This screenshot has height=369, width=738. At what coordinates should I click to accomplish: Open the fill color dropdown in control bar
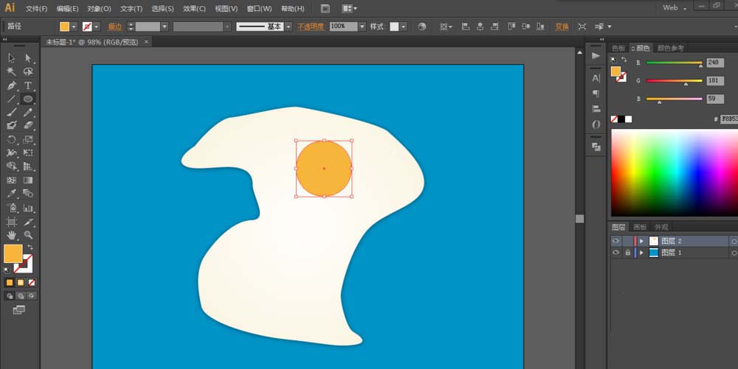pos(75,27)
